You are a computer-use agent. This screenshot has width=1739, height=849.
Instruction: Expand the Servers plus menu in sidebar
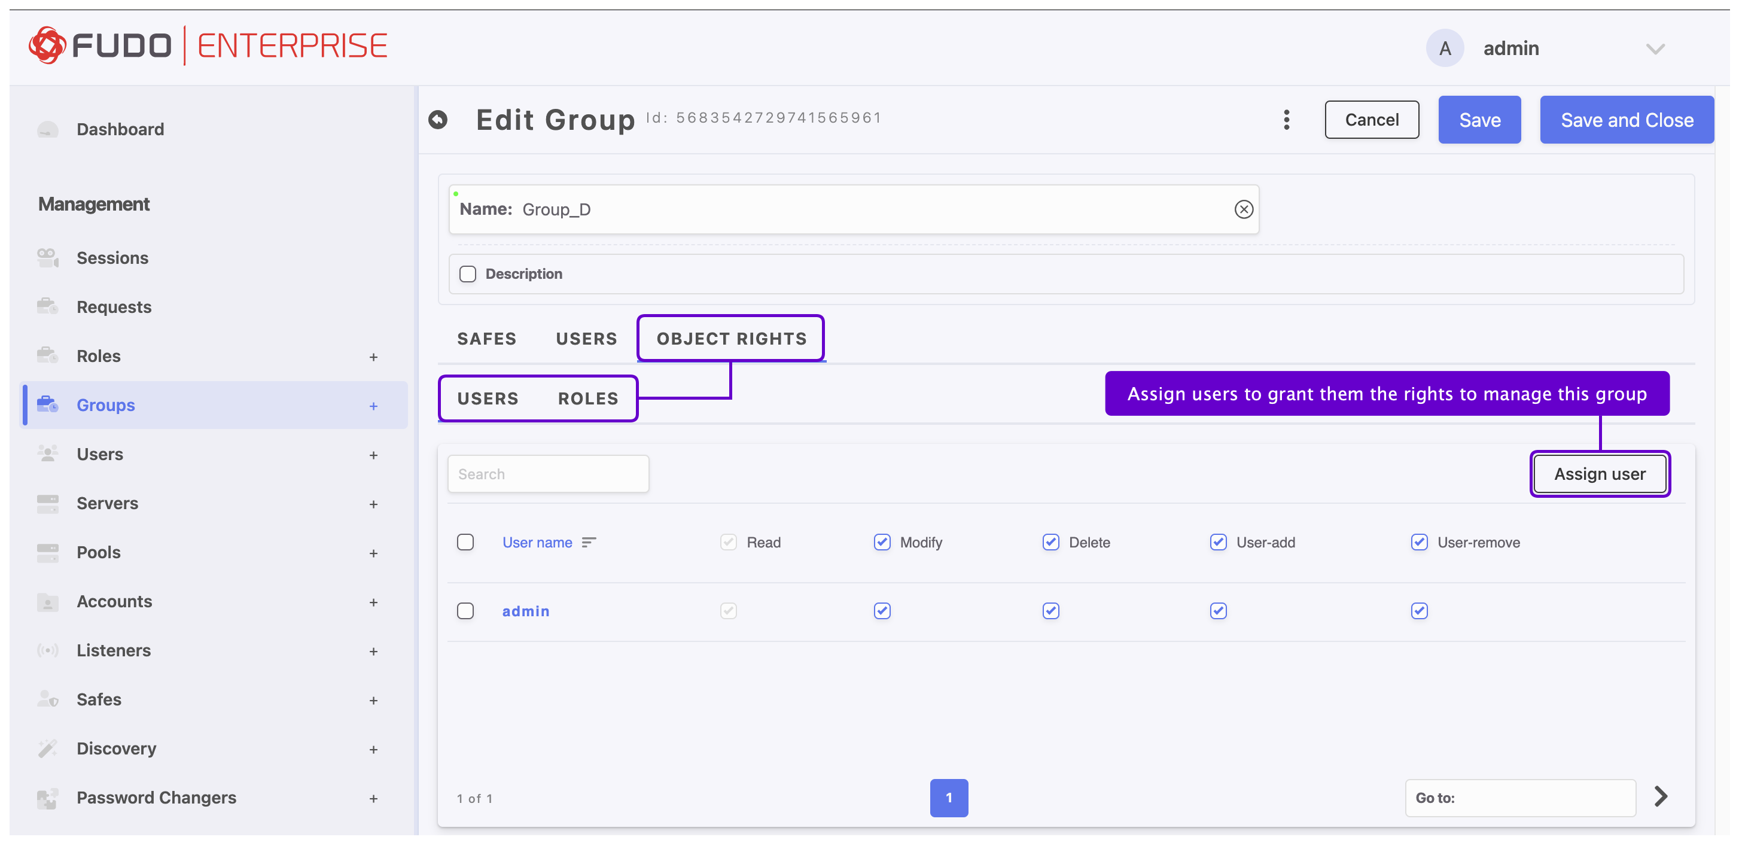pyautogui.click(x=373, y=504)
